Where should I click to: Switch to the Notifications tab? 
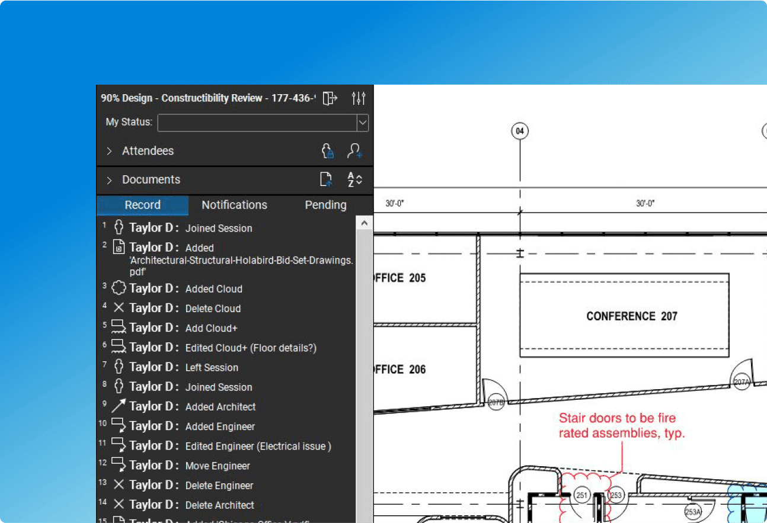[234, 205]
